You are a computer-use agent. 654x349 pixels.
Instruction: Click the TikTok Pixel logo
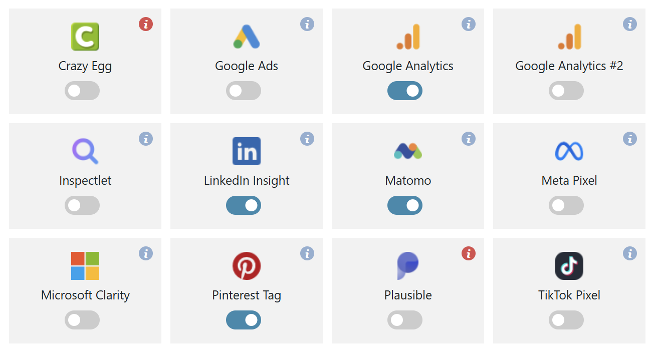[569, 266]
